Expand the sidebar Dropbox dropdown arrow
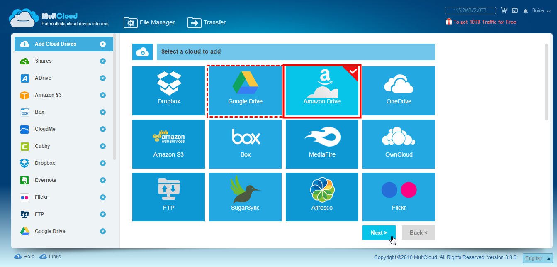The height and width of the screenshot is (267, 557). click(103, 163)
